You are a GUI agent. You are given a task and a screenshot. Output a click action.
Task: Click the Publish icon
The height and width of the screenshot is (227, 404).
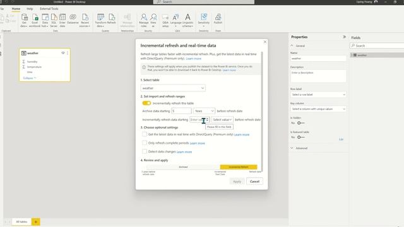[x=218, y=19]
